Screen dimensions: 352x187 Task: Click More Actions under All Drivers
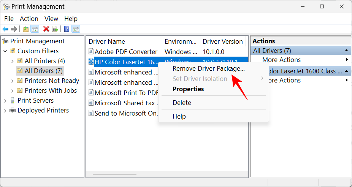281,60
